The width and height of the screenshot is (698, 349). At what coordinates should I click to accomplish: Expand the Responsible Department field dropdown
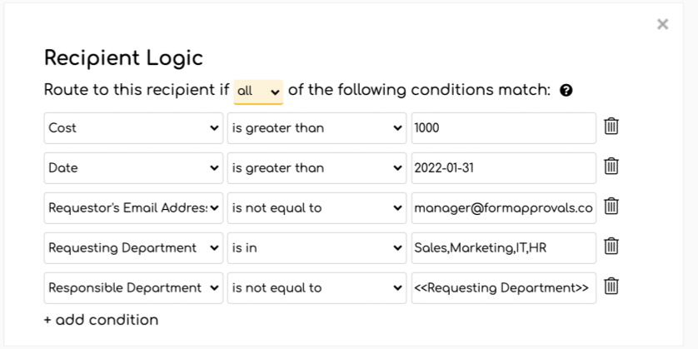pos(133,288)
